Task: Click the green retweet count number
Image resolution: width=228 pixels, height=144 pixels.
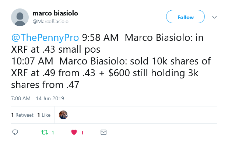Action: tap(53, 133)
